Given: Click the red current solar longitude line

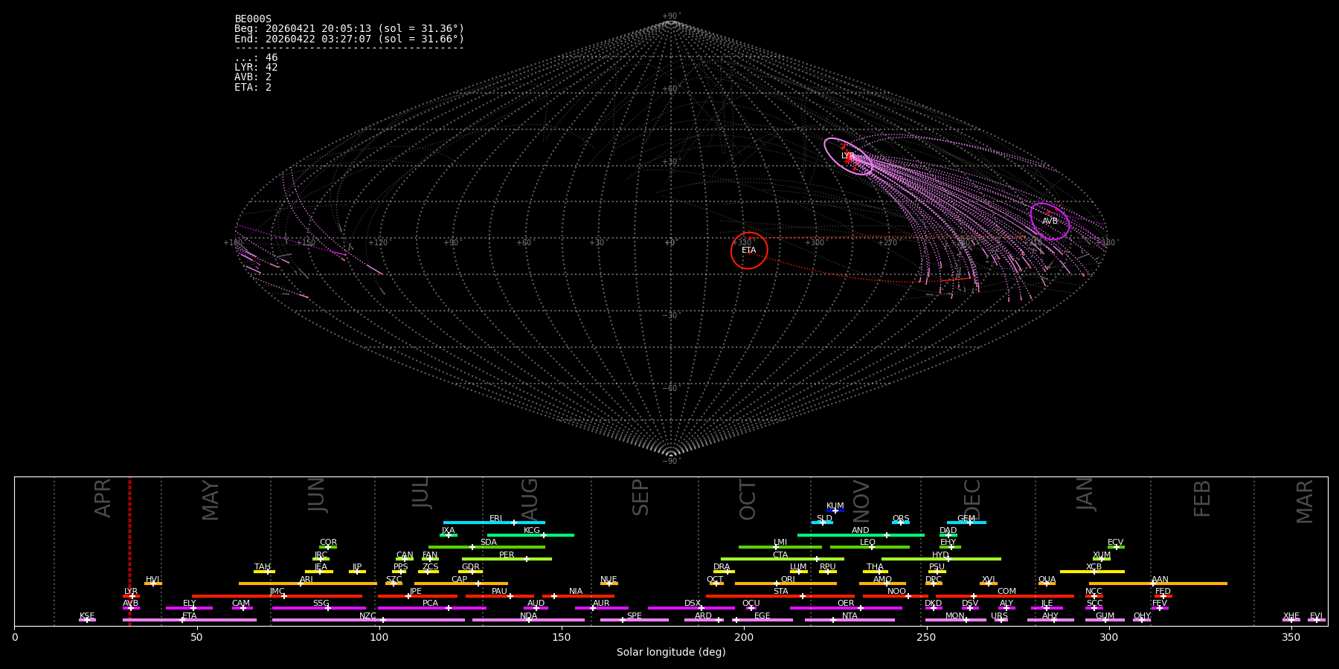Looking at the screenshot, I should coord(129,551).
